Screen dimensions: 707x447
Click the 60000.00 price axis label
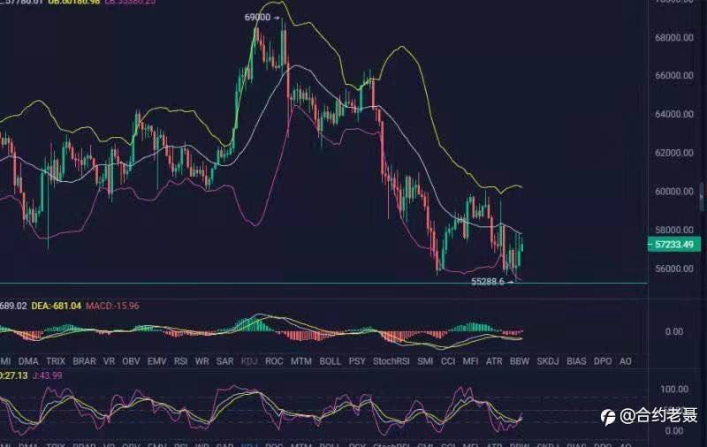[x=674, y=192]
